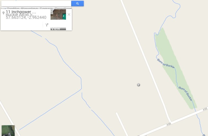Switch to satellite imagery via Earth thumbnail

point(8,131)
